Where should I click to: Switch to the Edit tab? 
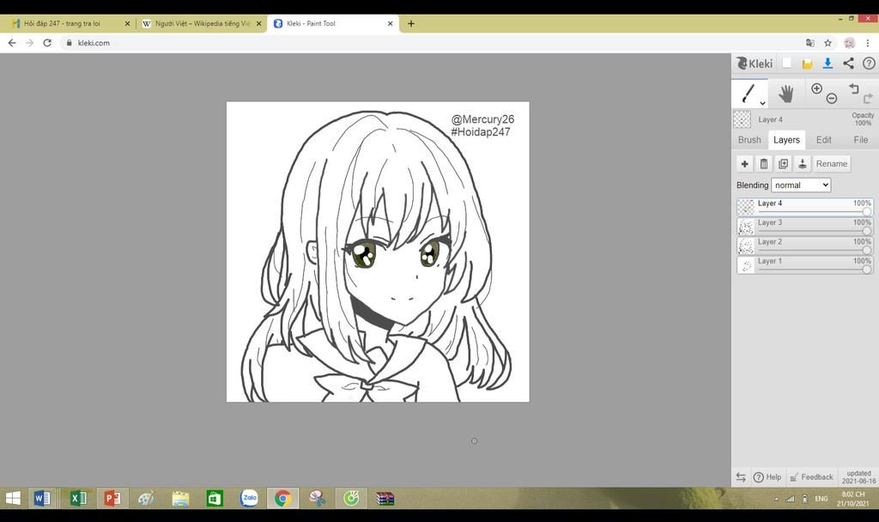click(823, 140)
